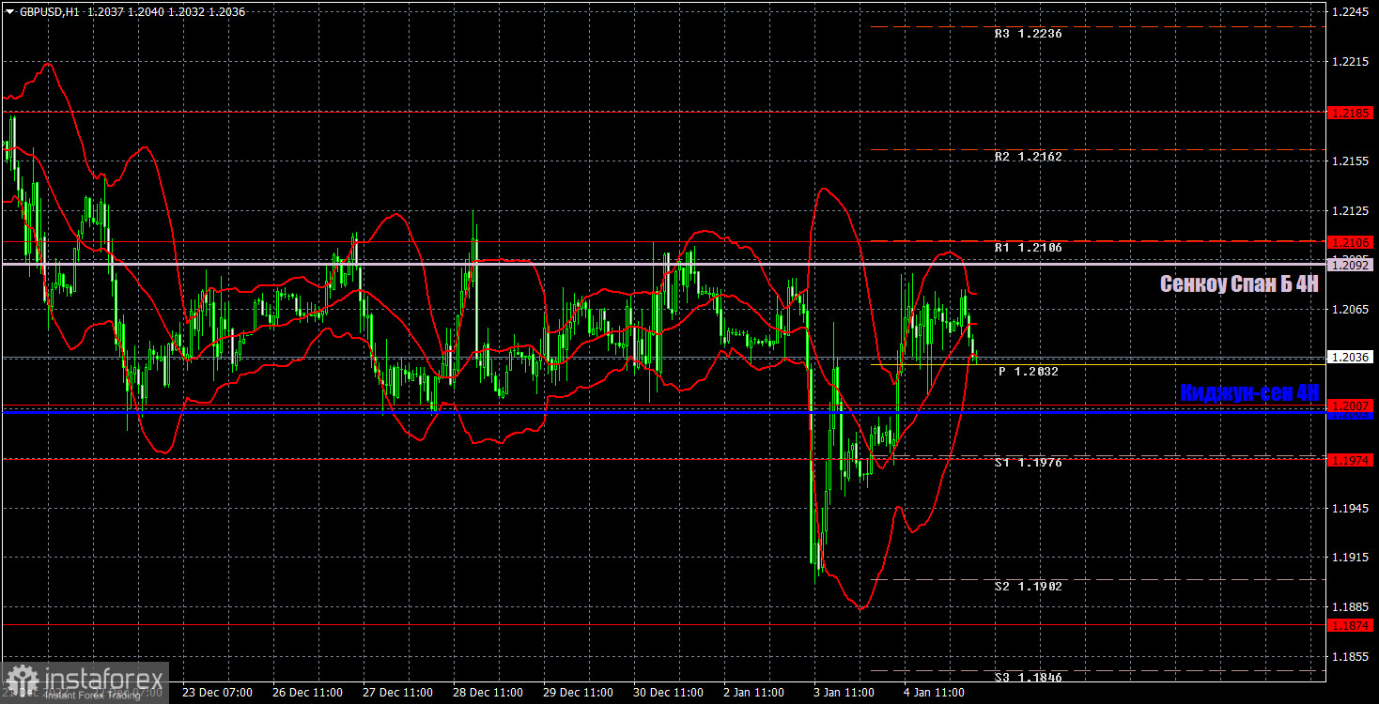1379x704 pixels.
Task: Click the red 1.2106 price tag
Action: [1351, 242]
